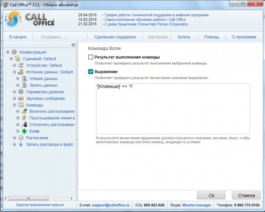The height and width of the screenshot is (212, 265).
Task: Click the date 28.04.2018
Action: point(87,15)
